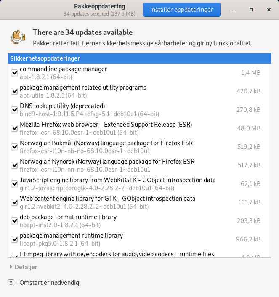Screen dimensions: 279x297
Task: Click the FFmpeg library row at list bottom
Action: coord(126,254)
